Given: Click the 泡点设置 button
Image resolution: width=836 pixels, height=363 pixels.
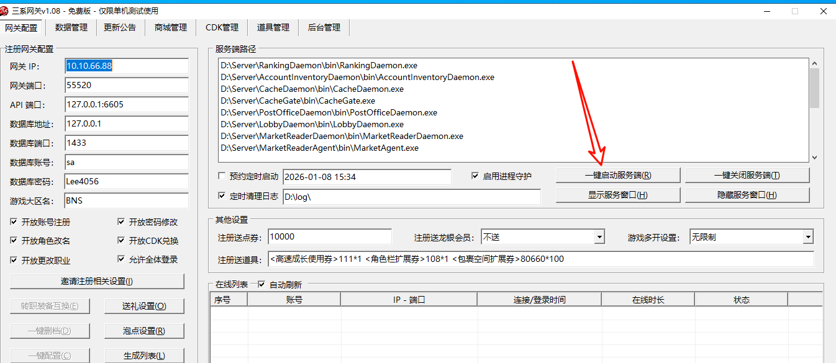Looking at the screenshot, I should coord(144,331).
